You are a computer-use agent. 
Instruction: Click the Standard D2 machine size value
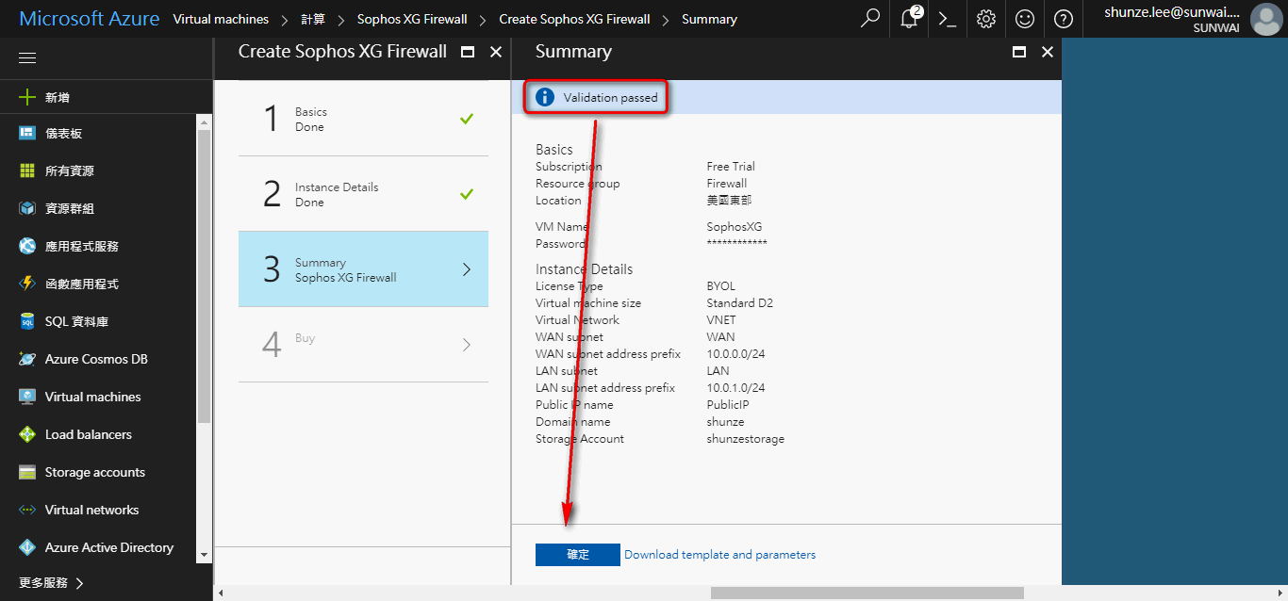click(x=740, y=303)
